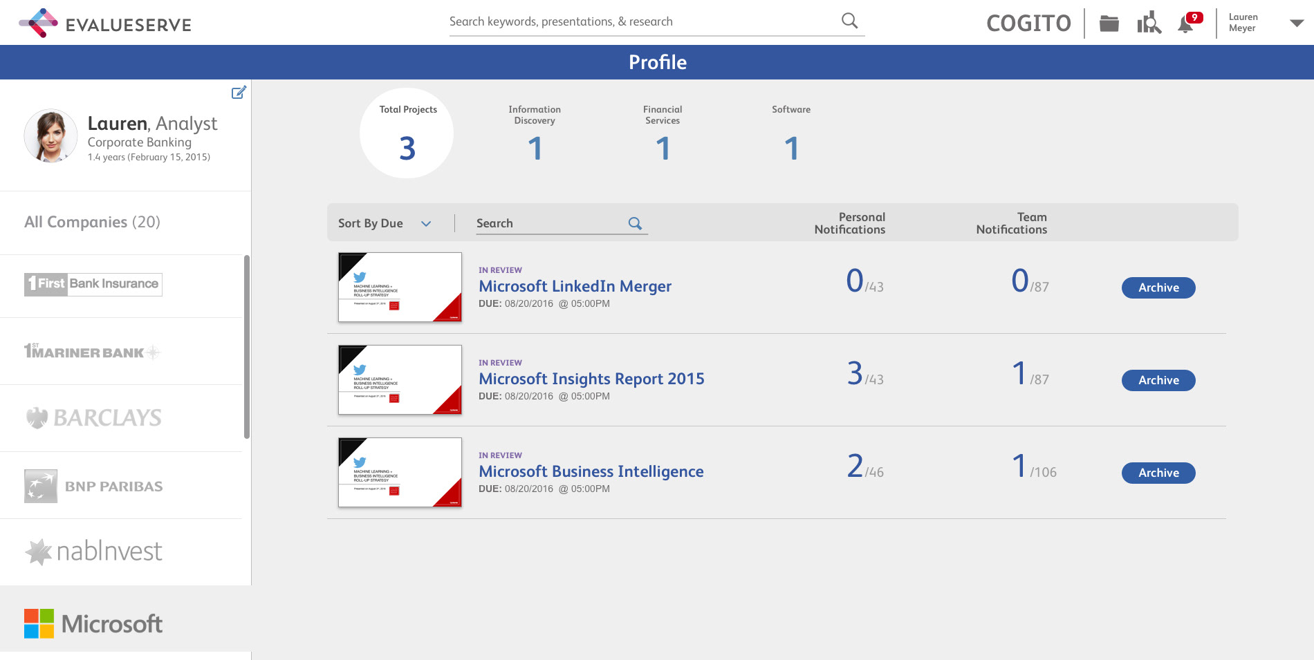Click the Evalueserve logo
This screenshot has height=660, width=1314.
105,23
